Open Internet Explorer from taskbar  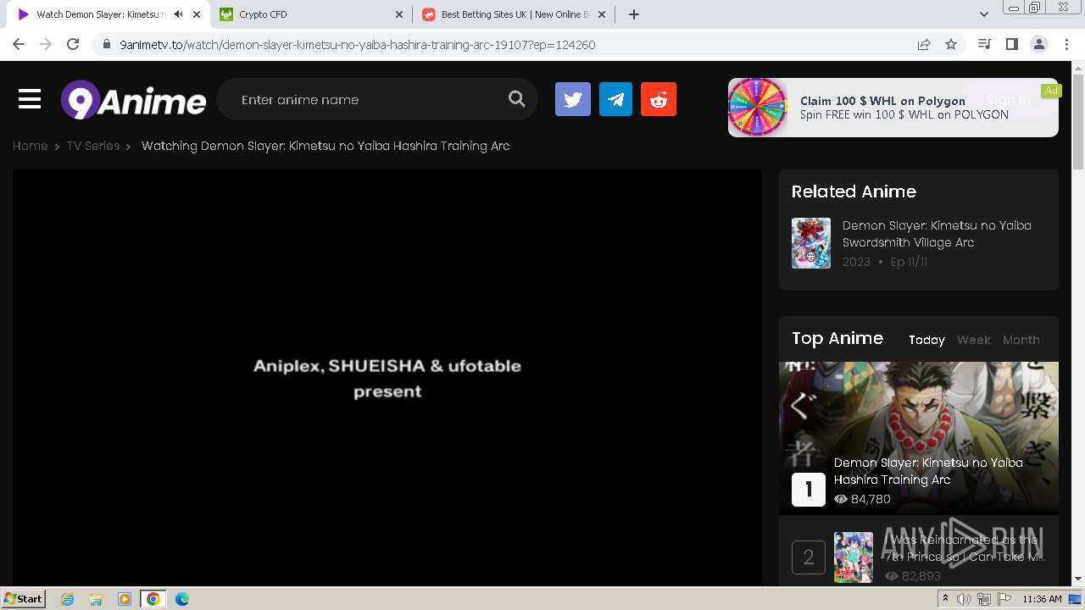click(67, 599)
